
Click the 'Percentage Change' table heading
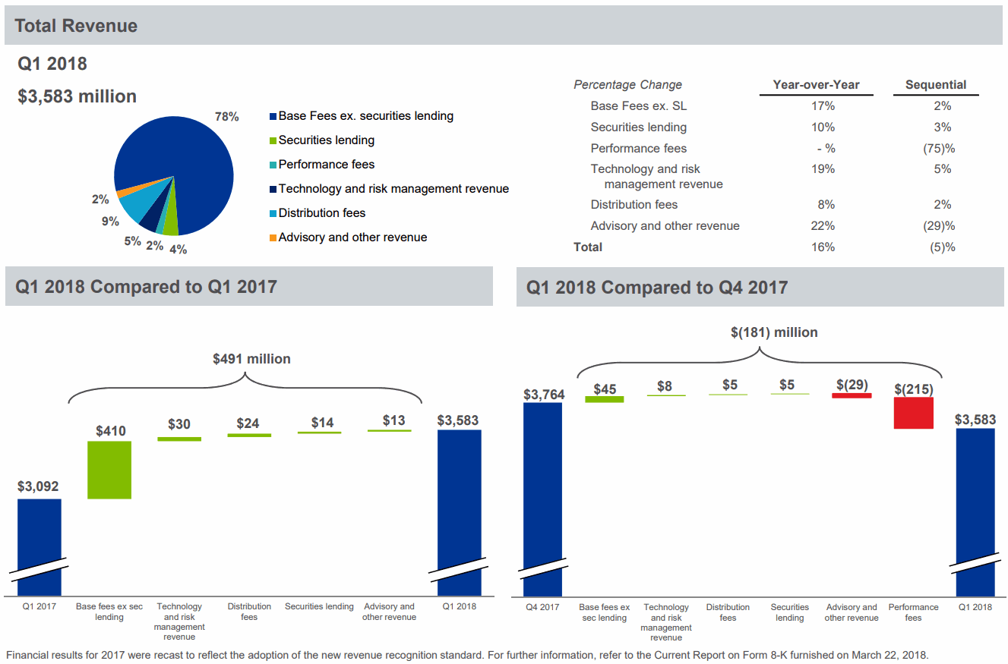(x=627, y=85)
